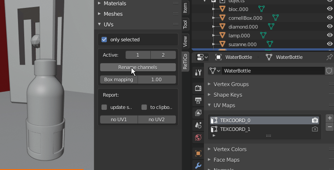Uncheck the 'only selected' checkbox
This screenshot has height=170, width=334.
[x=104, y=40]
